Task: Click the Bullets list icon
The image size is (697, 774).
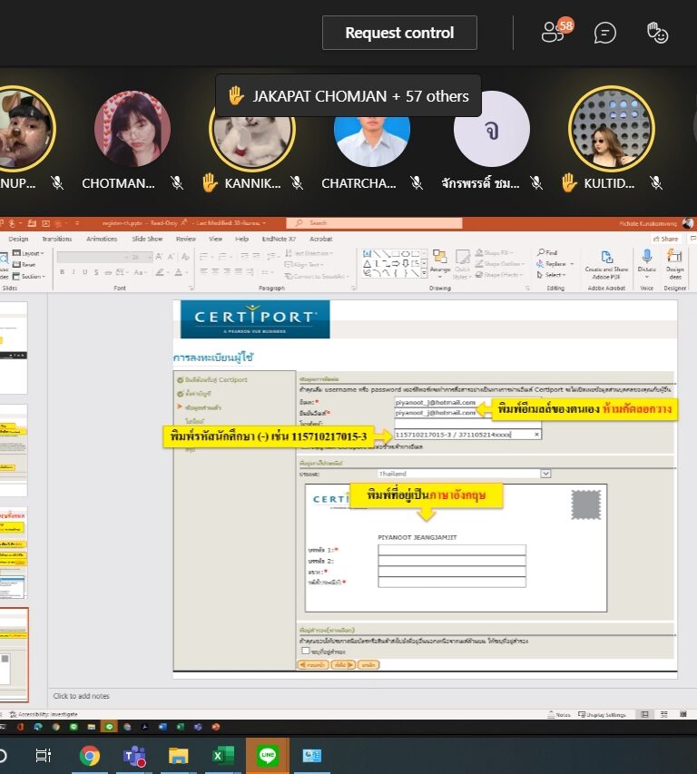Action: click(205, 256)
